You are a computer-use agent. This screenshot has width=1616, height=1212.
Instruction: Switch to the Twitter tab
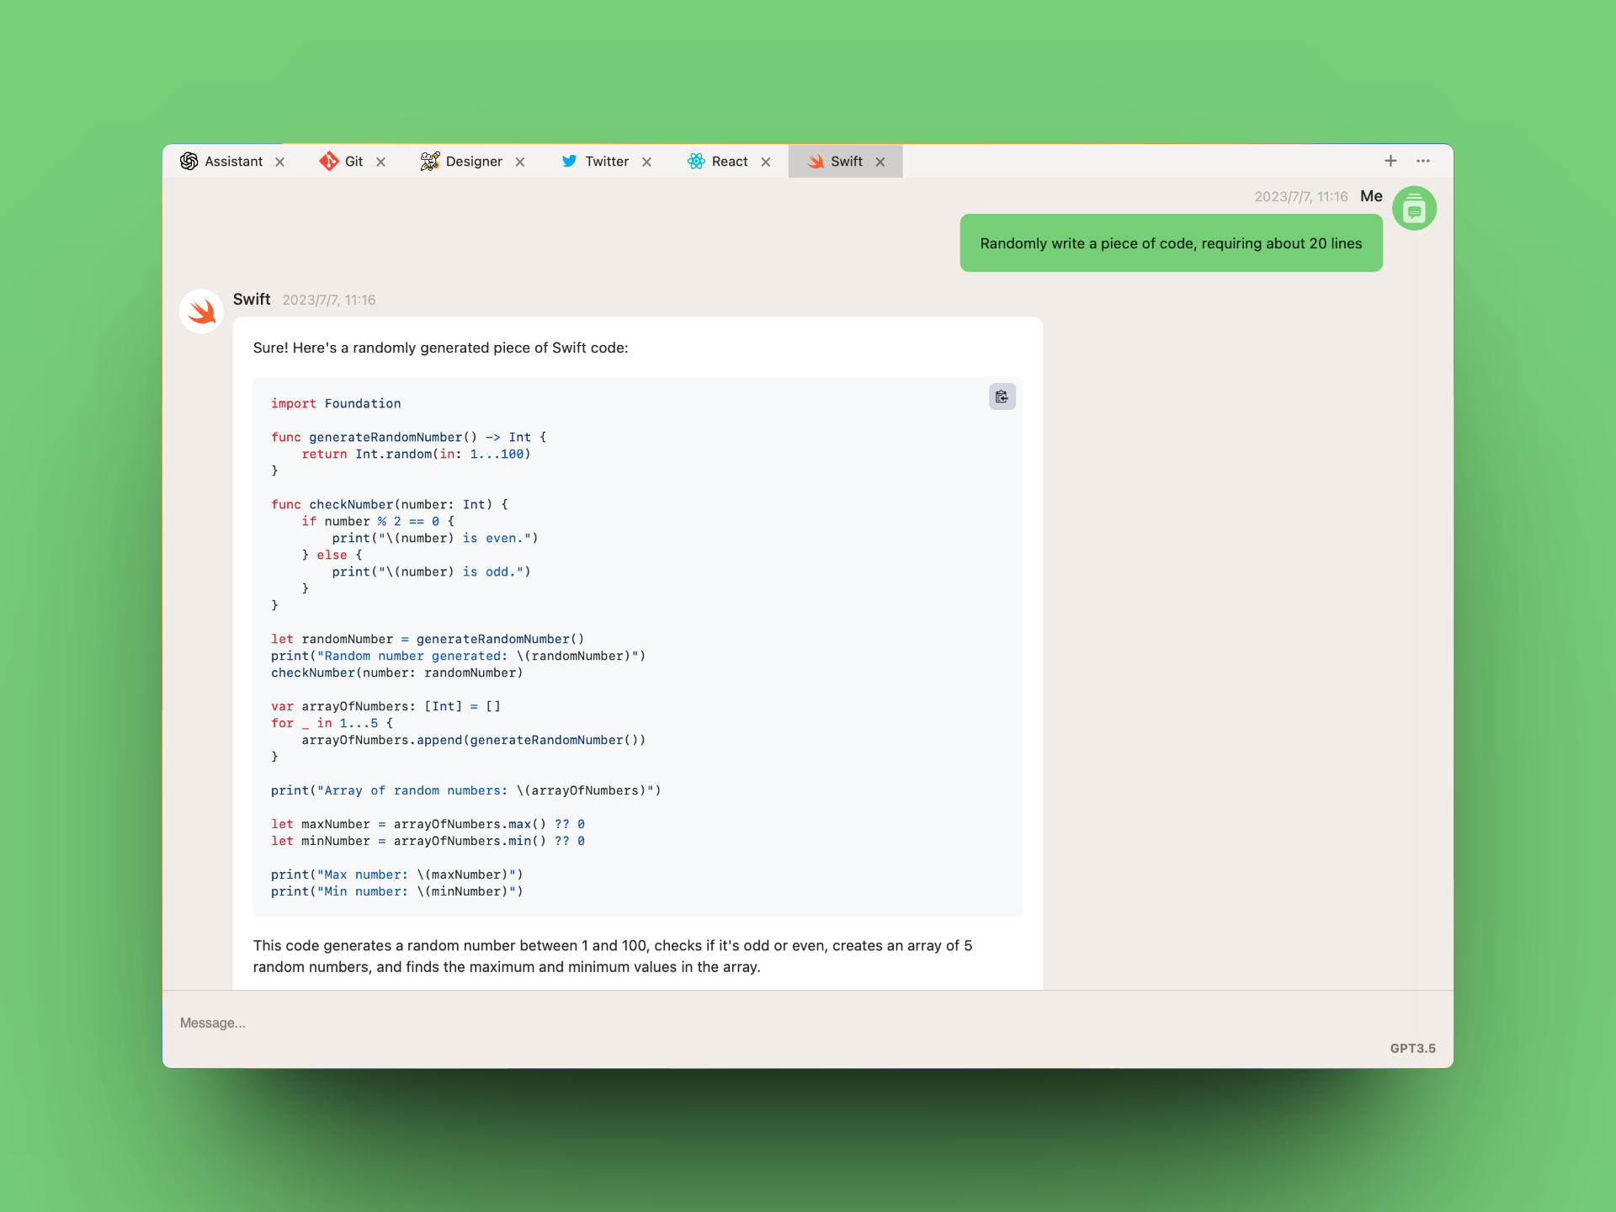pos(595,162)
